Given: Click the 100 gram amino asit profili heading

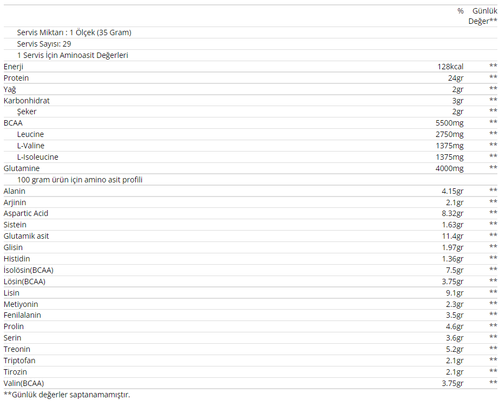Looking at the screenshot, I should coord(80,180).
